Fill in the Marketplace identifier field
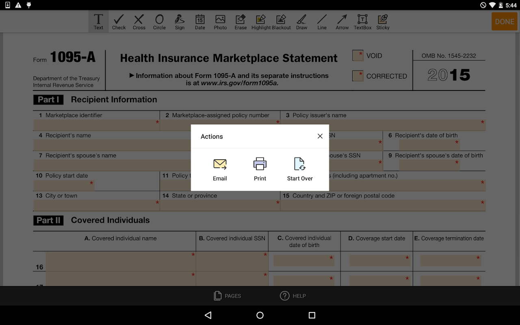The width and height of the screenshot is (520, 325). [x=96, y=125]
